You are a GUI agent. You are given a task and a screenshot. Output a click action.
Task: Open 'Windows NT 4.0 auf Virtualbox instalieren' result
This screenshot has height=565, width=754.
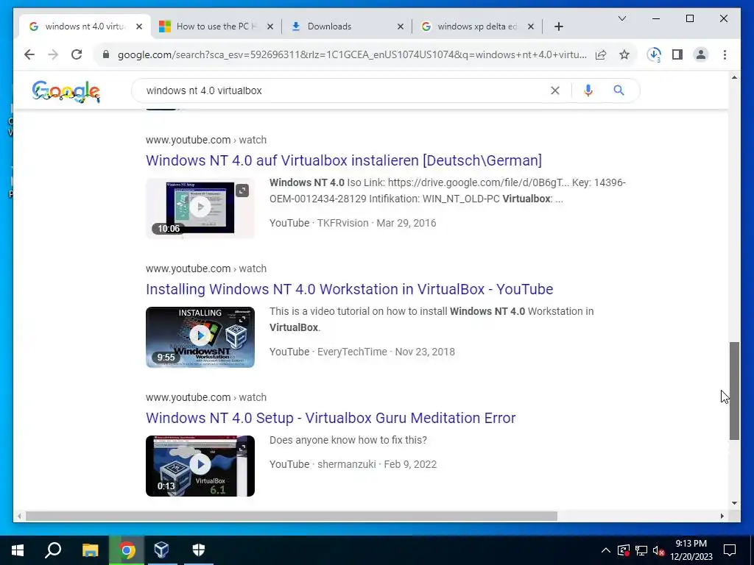[x=344, y=160]
